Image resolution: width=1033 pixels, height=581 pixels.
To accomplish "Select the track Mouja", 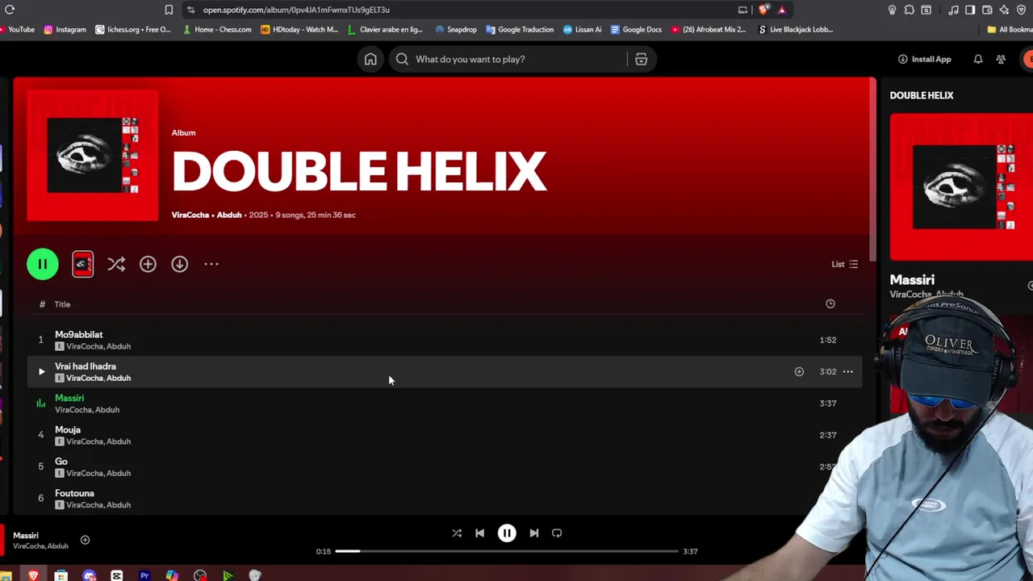I will pyautogui.click(x=445, y=435).
